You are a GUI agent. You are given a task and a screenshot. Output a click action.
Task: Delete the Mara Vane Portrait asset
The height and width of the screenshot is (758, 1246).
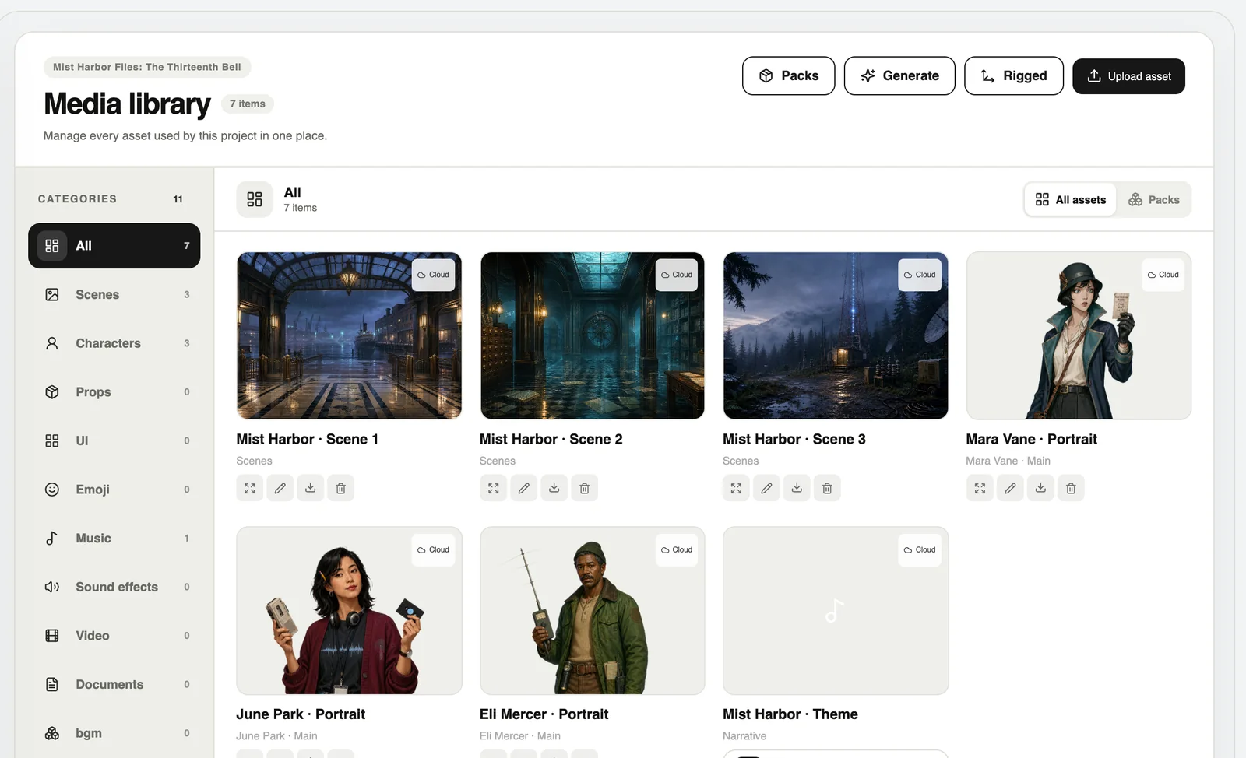pyautogui.click(x=1071, y=488)
